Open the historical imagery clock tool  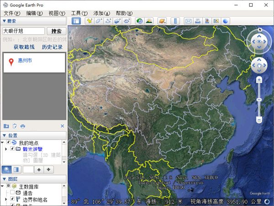click(139, 21)
